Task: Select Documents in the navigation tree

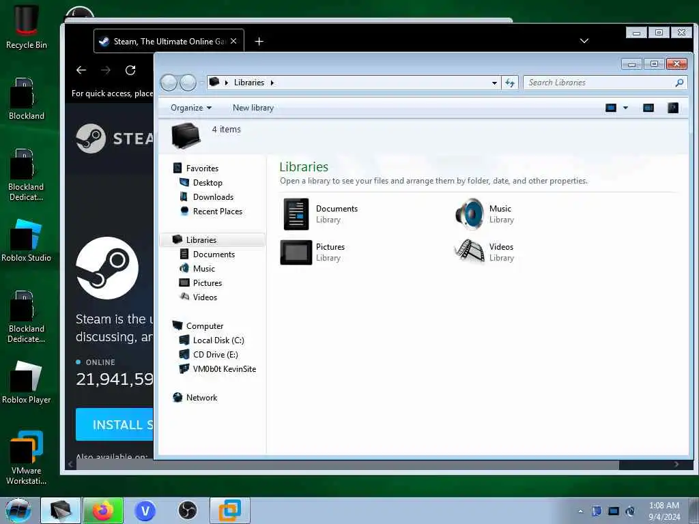Action: tap(214, 254)
